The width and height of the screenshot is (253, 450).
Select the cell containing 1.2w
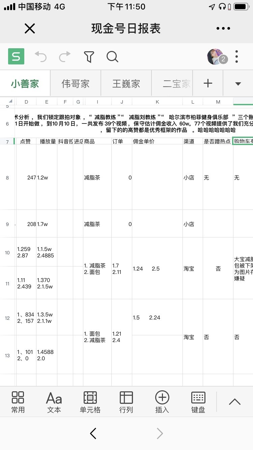(47, 177)
